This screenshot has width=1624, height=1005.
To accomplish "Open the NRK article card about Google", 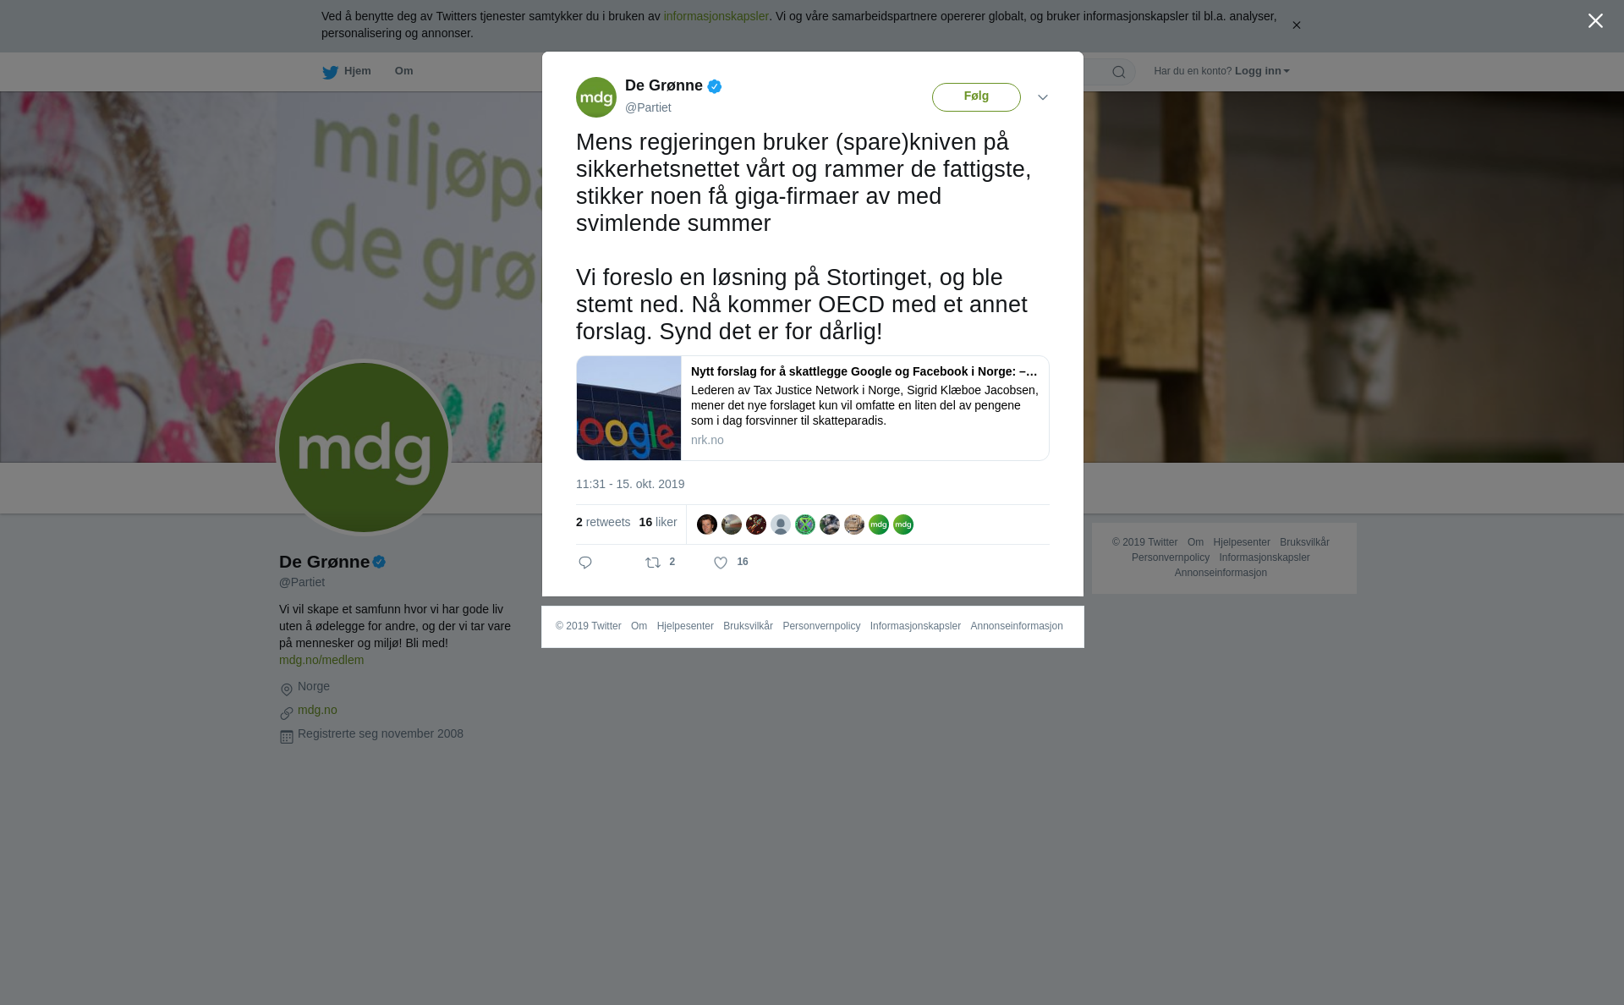I will (x=813, y=408).
